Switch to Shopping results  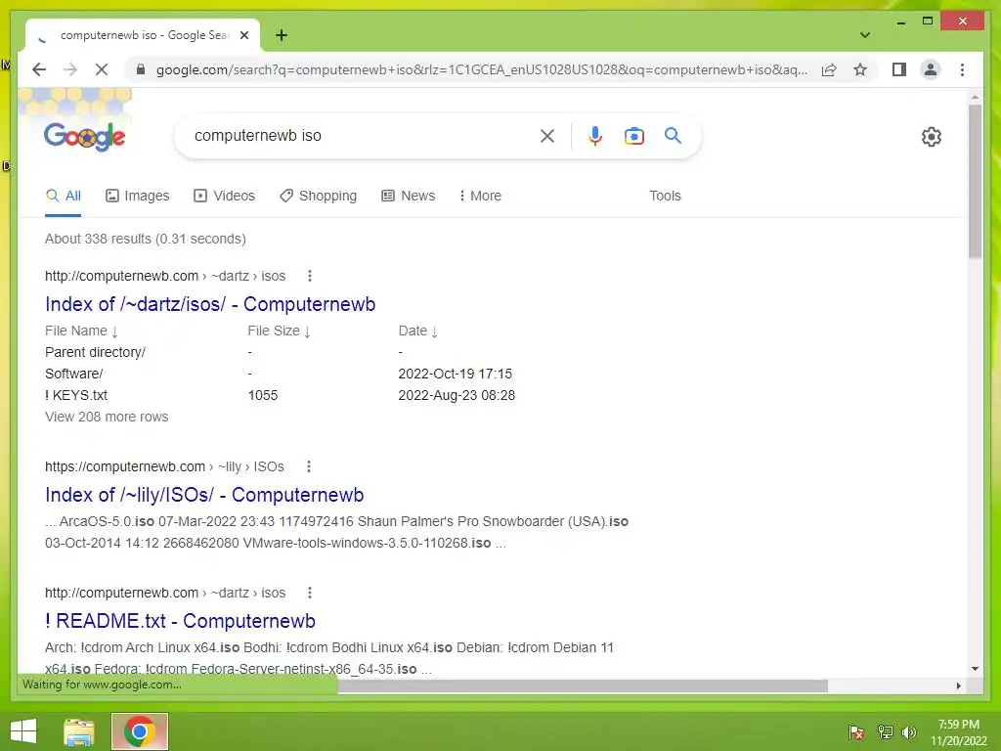(x=318, y=196)
